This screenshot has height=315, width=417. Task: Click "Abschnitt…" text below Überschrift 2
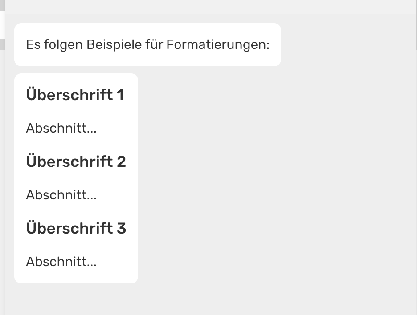pos(61,195)
